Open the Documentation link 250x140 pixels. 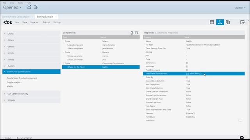coord(25,138)
